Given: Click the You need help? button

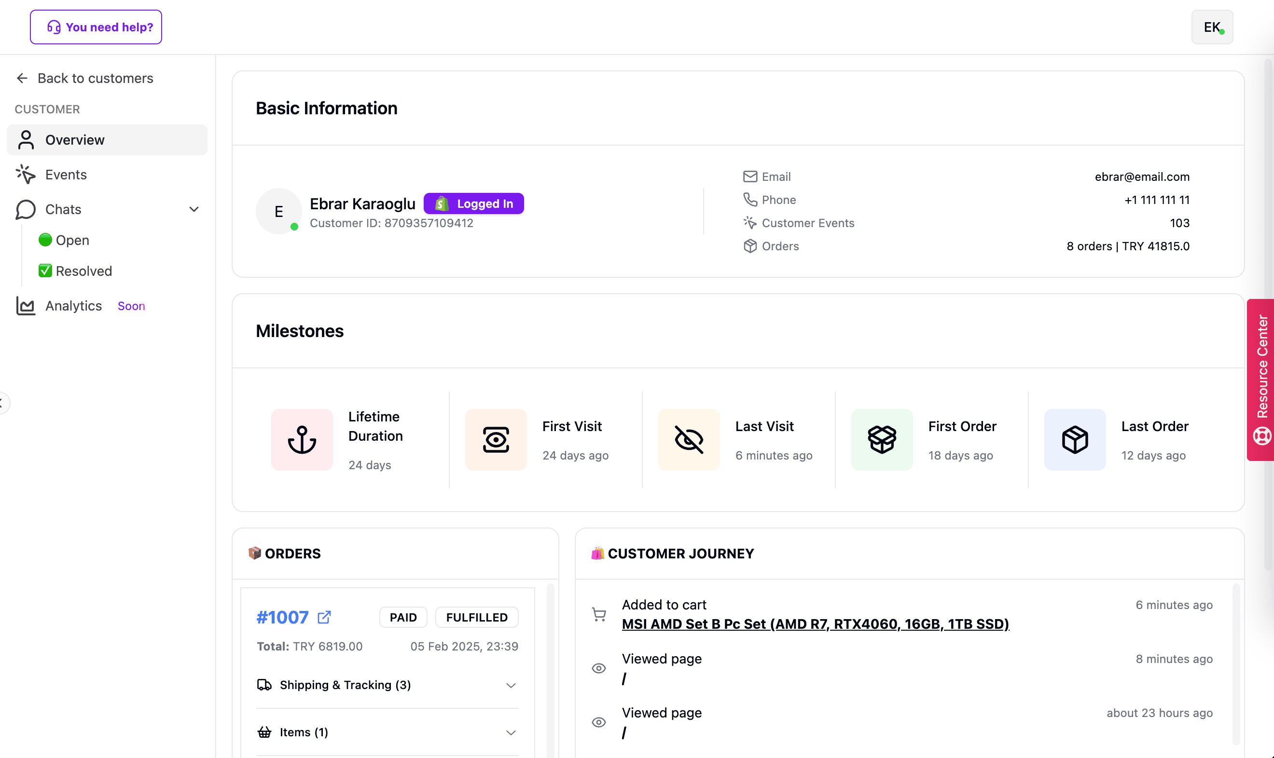Looking at the screenshot, I should tap(96, 27).
